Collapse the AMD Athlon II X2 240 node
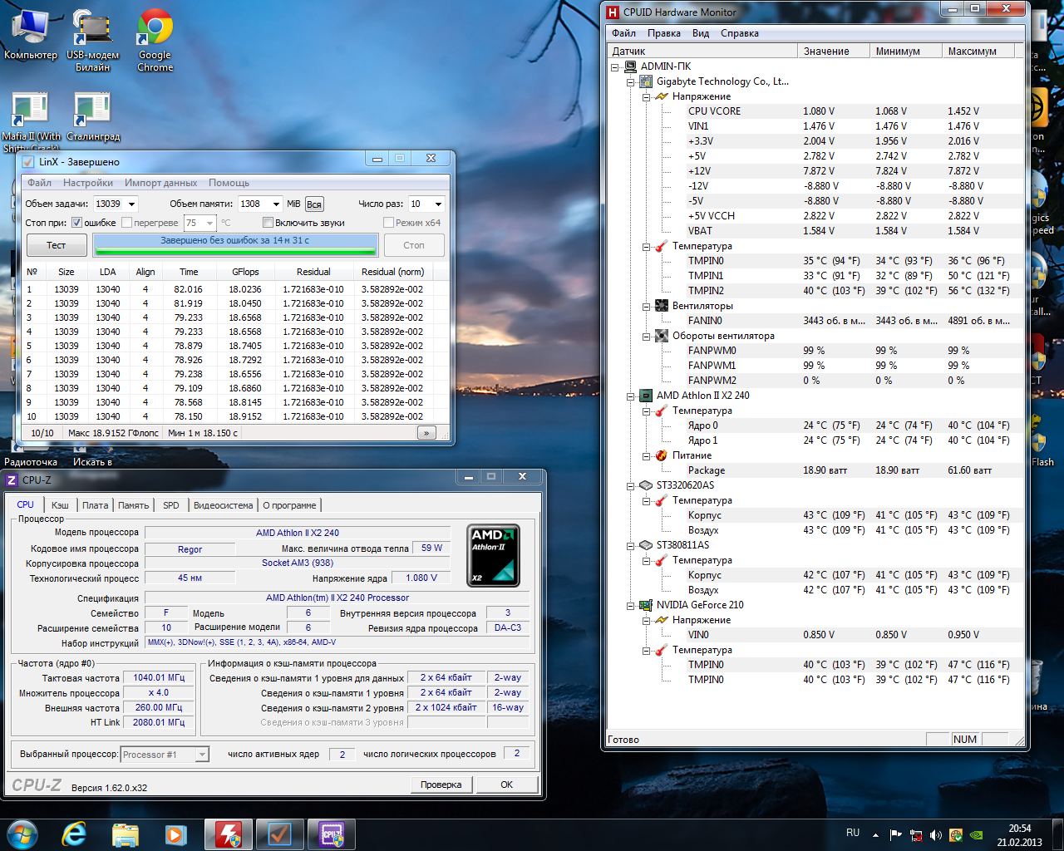Viewport: 1064px width, 851px height. point(631,396)
